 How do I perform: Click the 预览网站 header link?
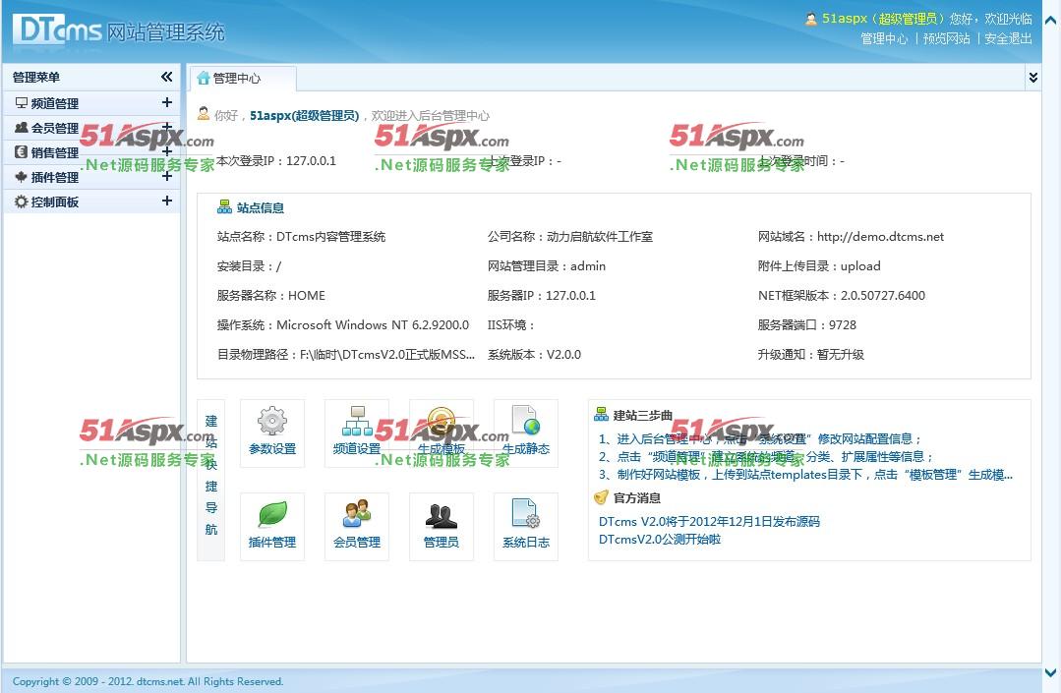(946, 38)
